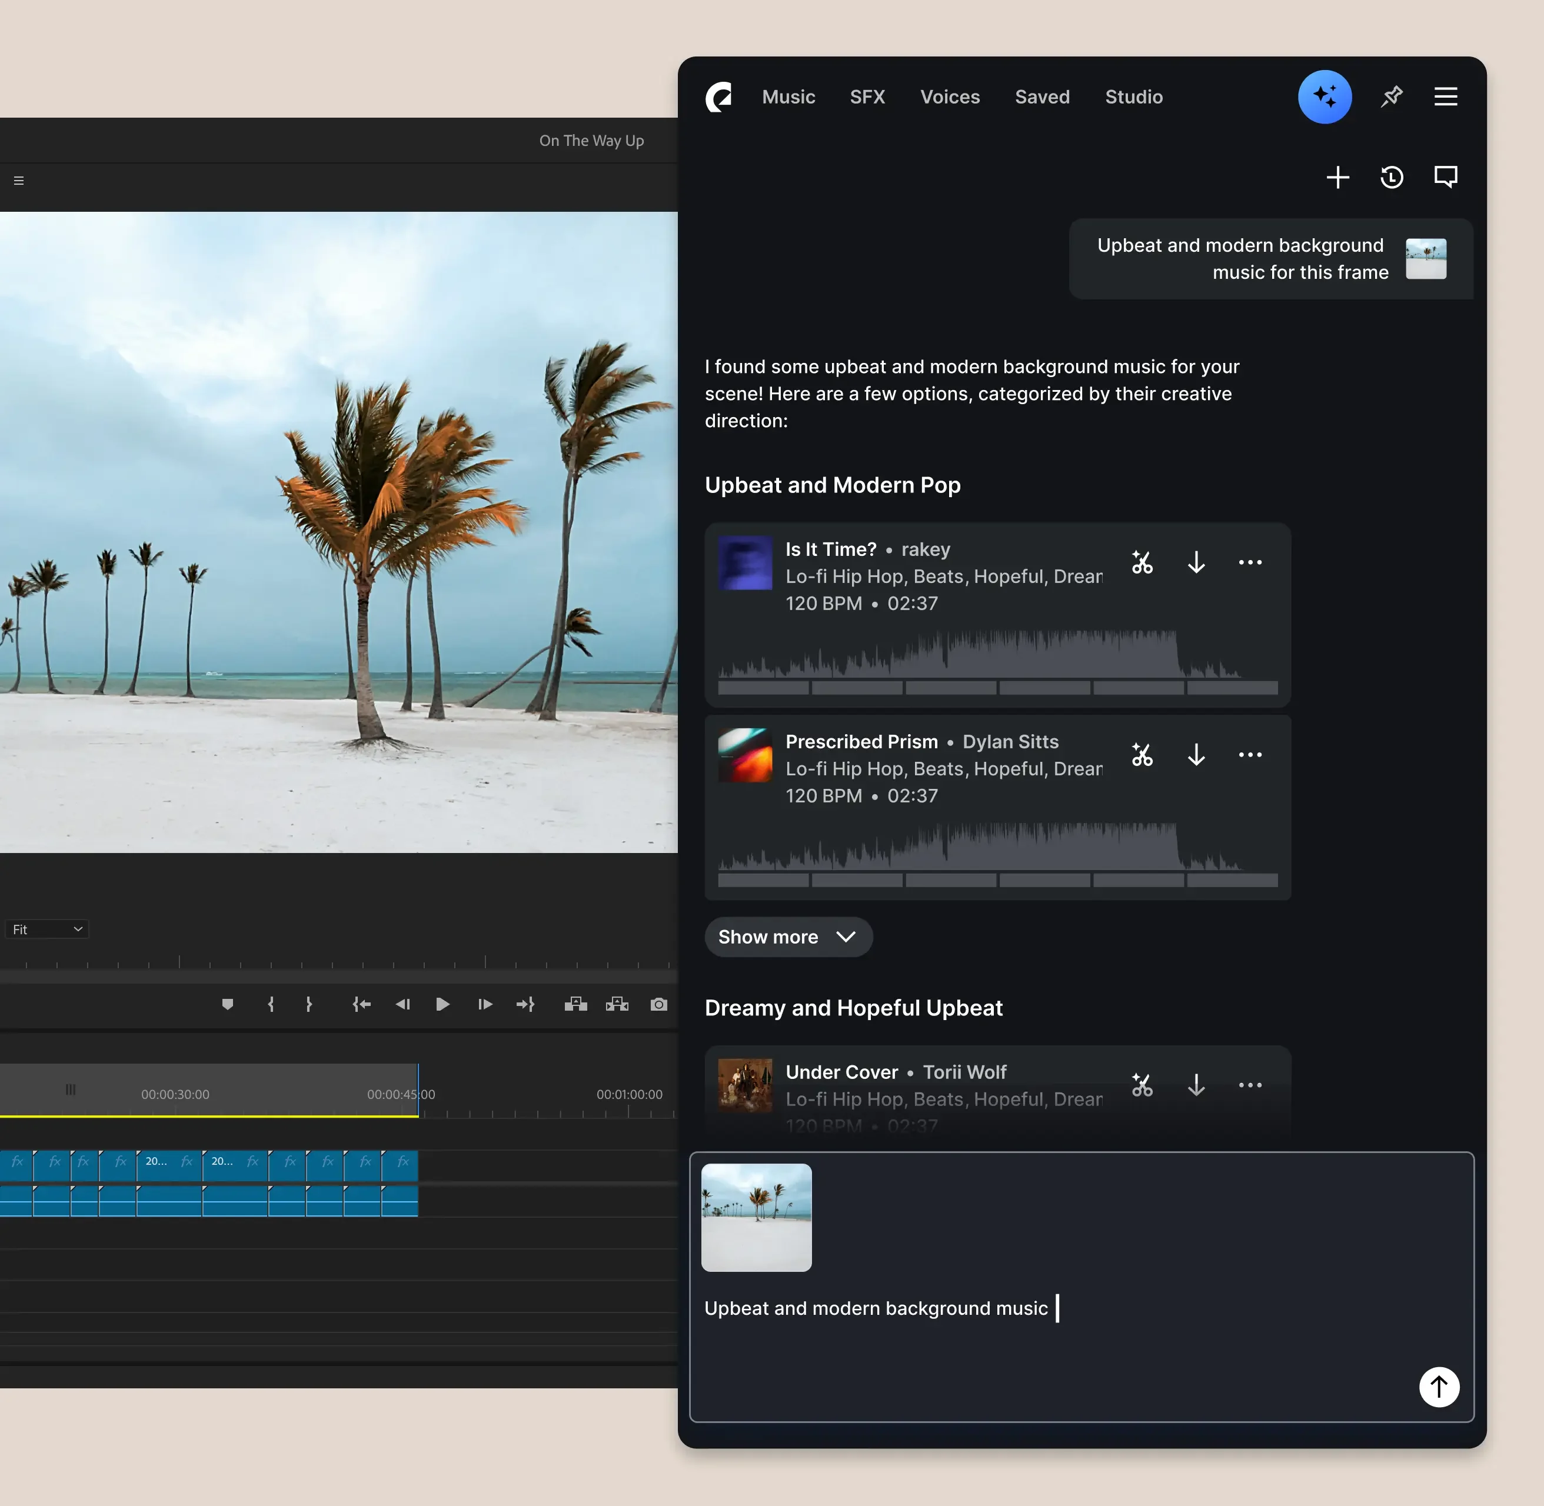The image size is (1544, 1506).
Task: Open the Voices tab
Action: click(949, 97)
